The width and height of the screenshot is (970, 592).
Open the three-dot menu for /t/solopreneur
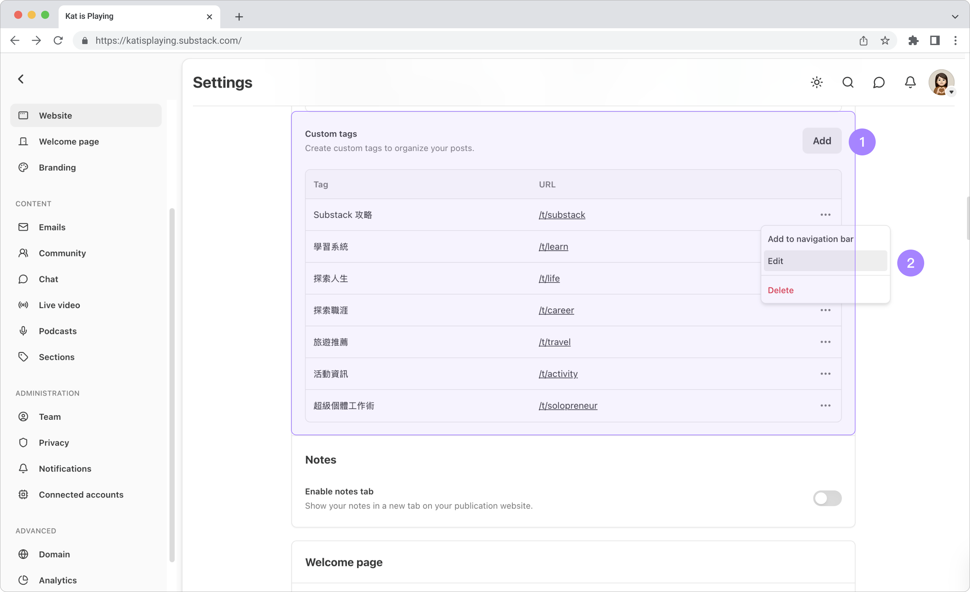point(825,406)
